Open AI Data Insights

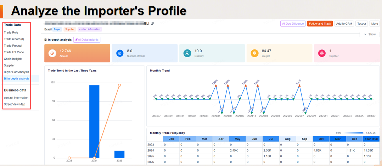(87, 40)
